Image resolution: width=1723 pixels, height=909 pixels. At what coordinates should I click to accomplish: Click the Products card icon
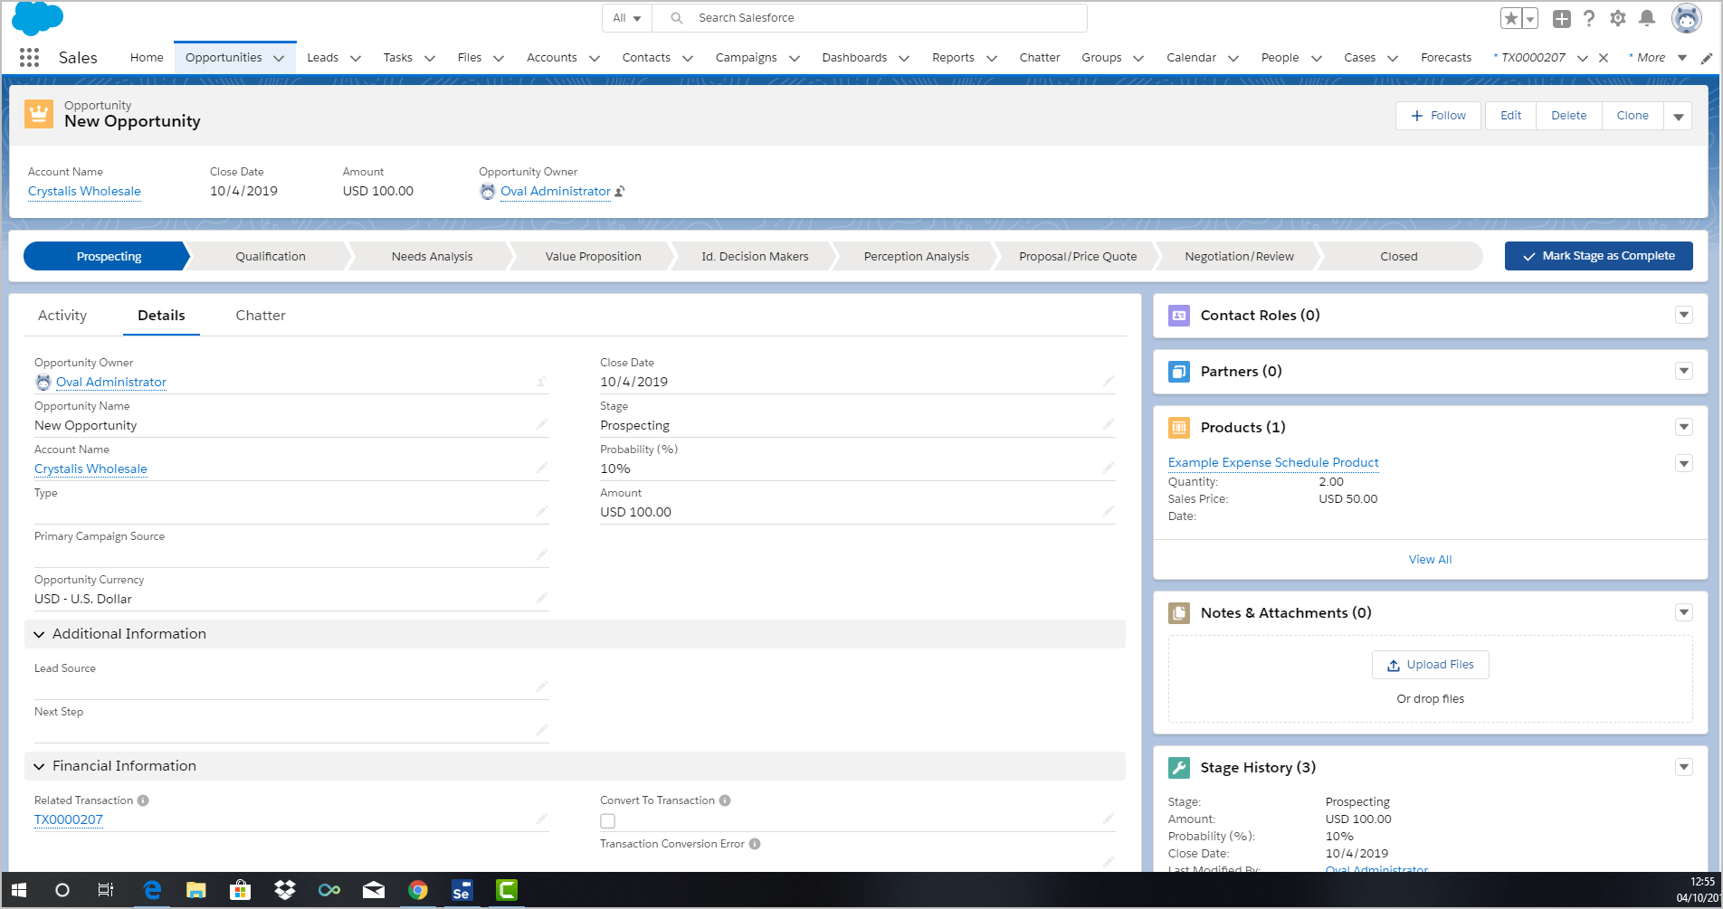pyautogui.click(x=1179, y=428)
